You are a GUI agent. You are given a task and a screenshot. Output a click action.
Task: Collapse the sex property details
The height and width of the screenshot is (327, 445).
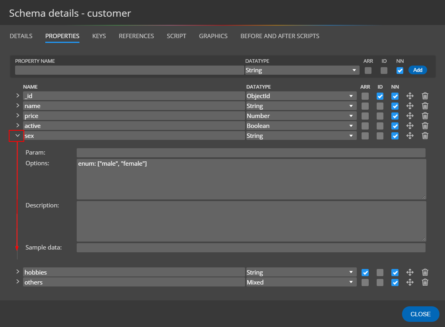click(x=17, y=135)
